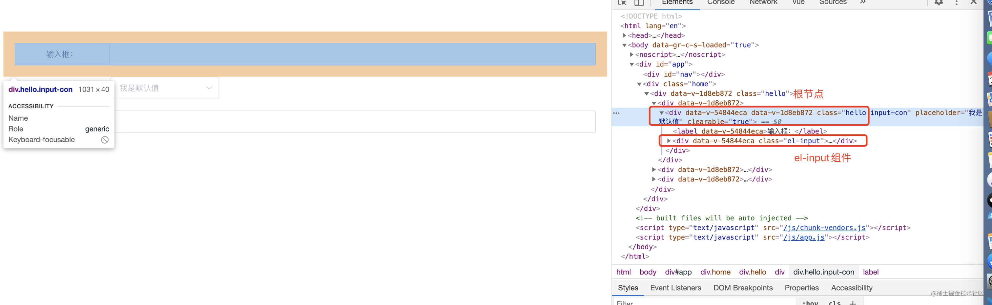Select html in the breadcrumb bar

click(x=624, y=272)
